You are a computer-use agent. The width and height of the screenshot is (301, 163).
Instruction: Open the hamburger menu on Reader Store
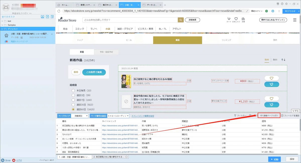coord(294,20)
